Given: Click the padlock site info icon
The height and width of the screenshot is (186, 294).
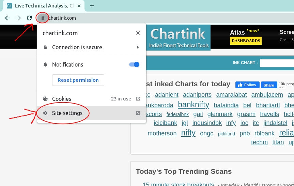Looking at the screenshot, I should click(43, 18).
